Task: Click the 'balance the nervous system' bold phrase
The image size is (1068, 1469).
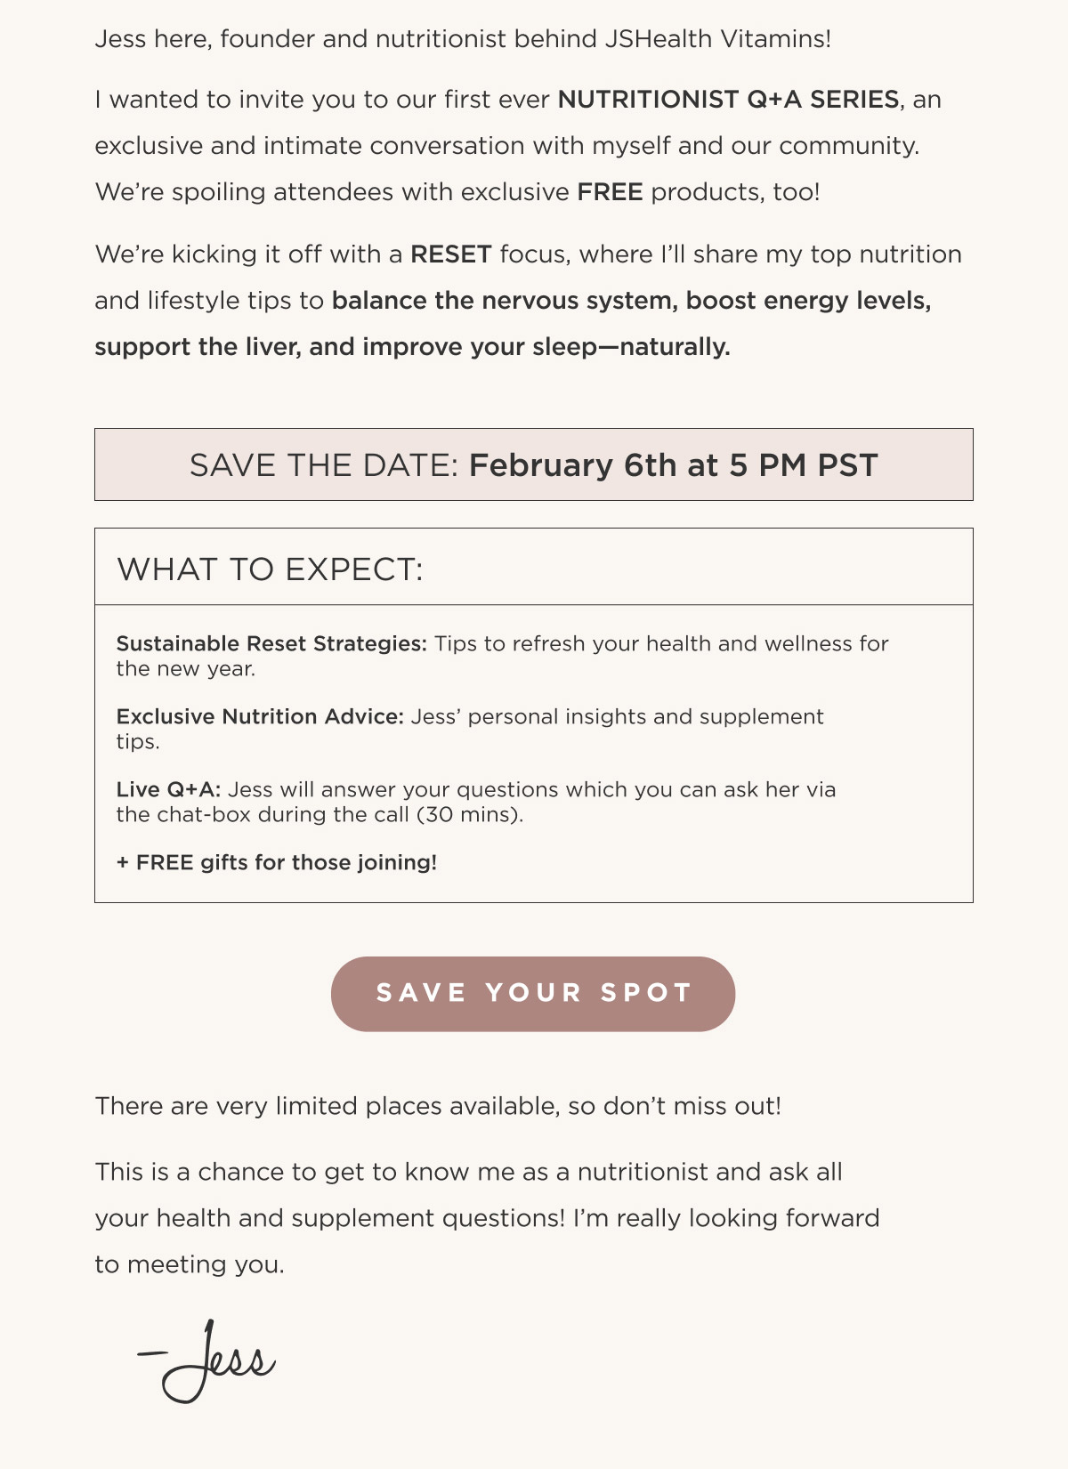Action: point(505,301)
